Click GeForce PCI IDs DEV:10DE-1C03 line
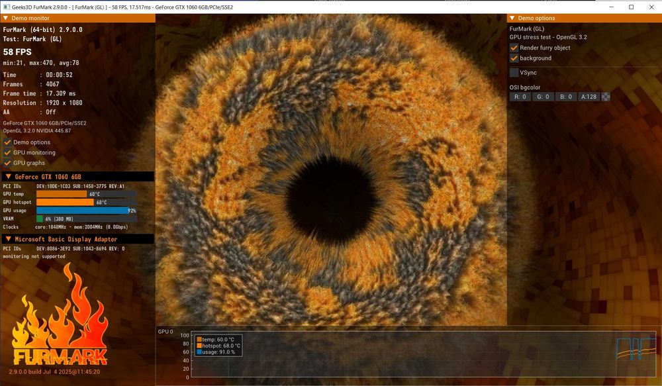The image size is (662, 386). (64, 186)
